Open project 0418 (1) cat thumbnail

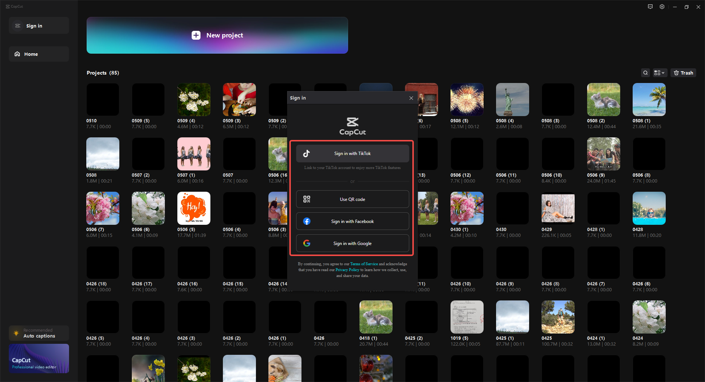tap(376, 317)
